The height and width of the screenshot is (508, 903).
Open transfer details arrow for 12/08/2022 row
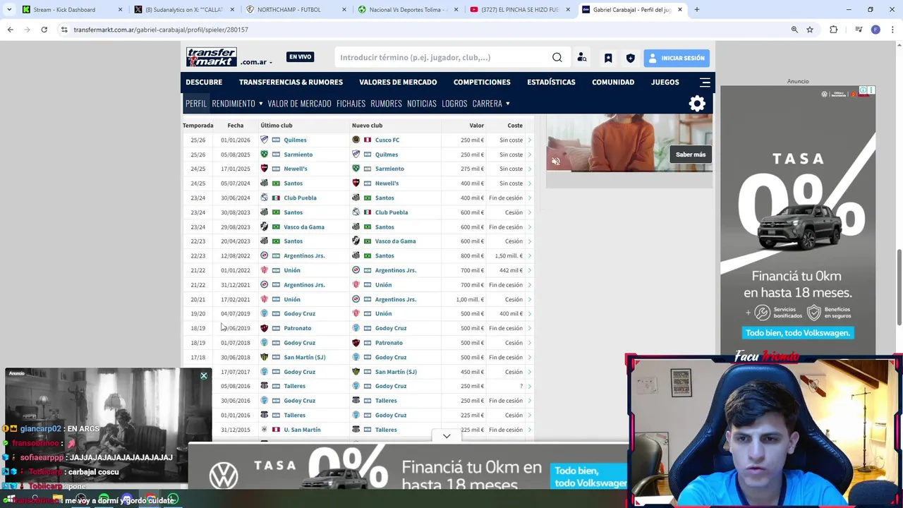[x=530, y=255]
